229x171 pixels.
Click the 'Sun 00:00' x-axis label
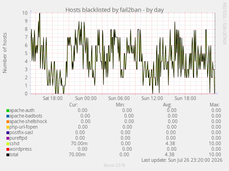pyautogui.click(x=86, y=98)
